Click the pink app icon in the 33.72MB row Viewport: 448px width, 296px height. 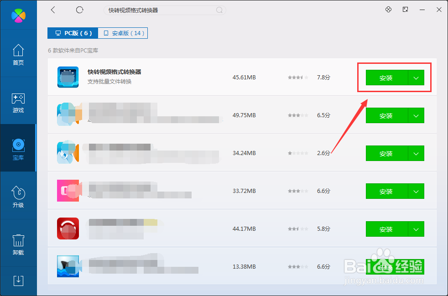tap(68, 191)
